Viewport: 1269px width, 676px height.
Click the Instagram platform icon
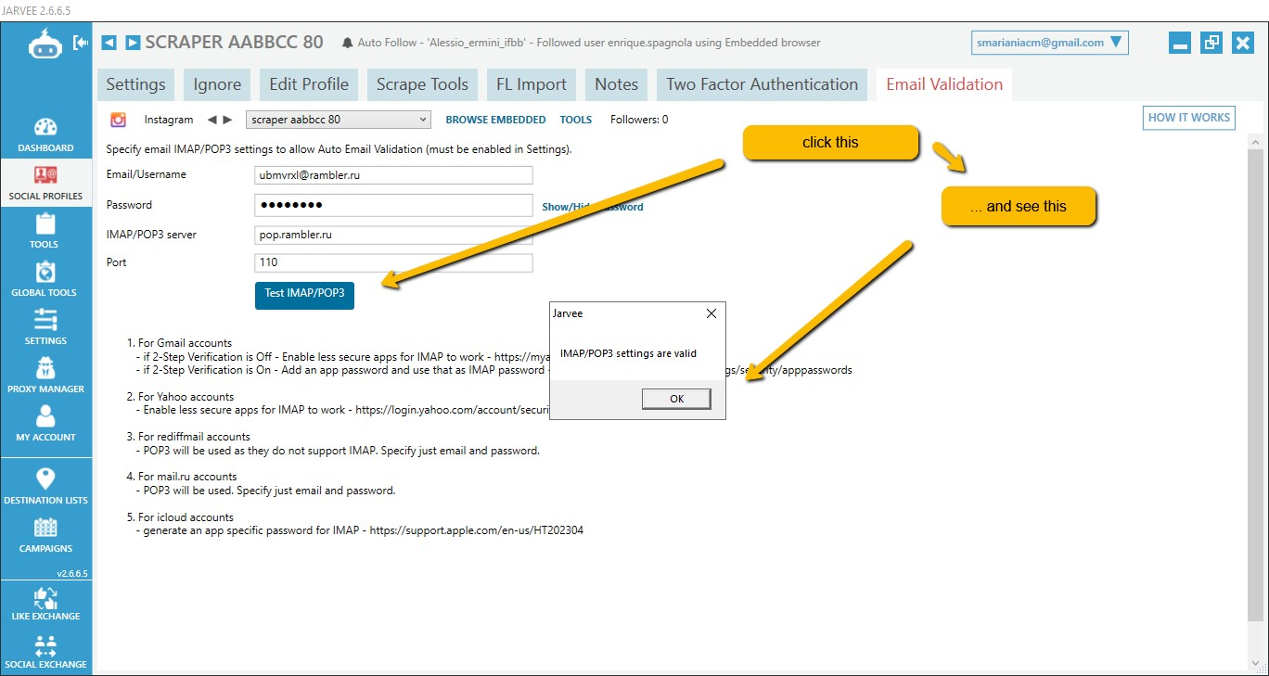coord(118,119)
